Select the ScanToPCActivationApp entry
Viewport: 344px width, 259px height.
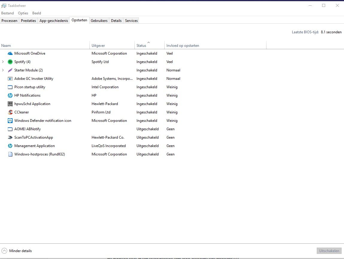pos(34,137)
